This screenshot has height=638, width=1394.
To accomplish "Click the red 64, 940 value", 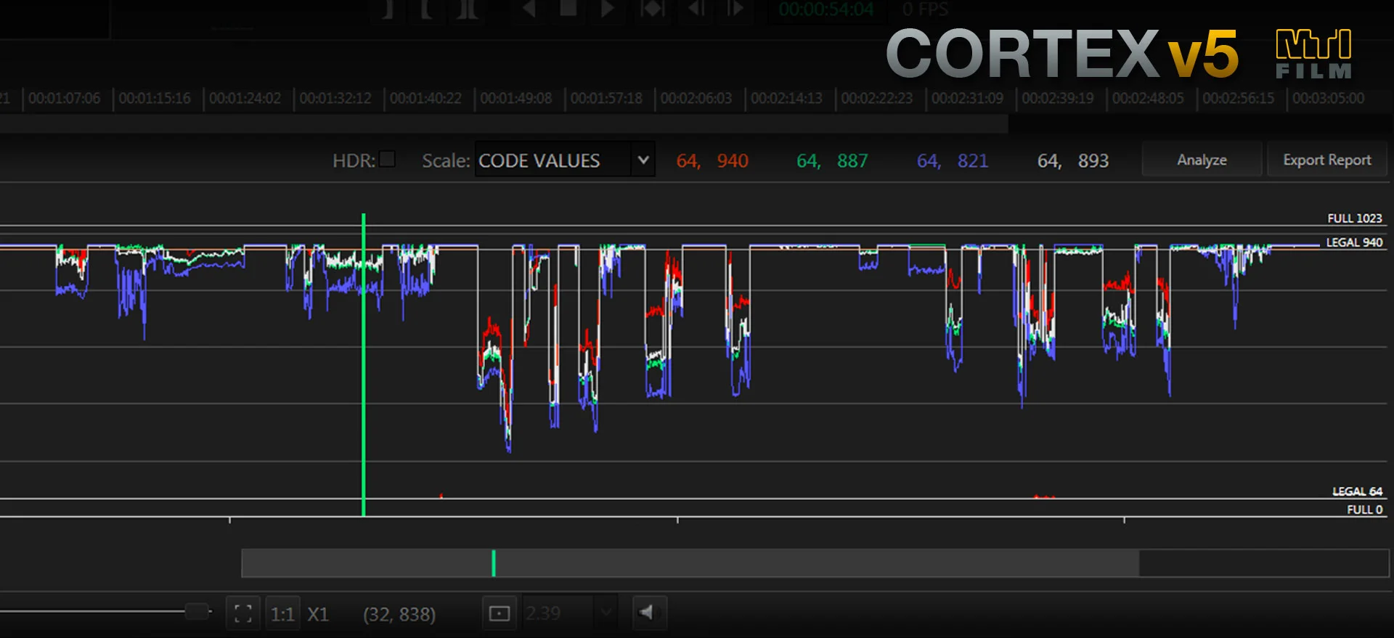I will point(712,160).
